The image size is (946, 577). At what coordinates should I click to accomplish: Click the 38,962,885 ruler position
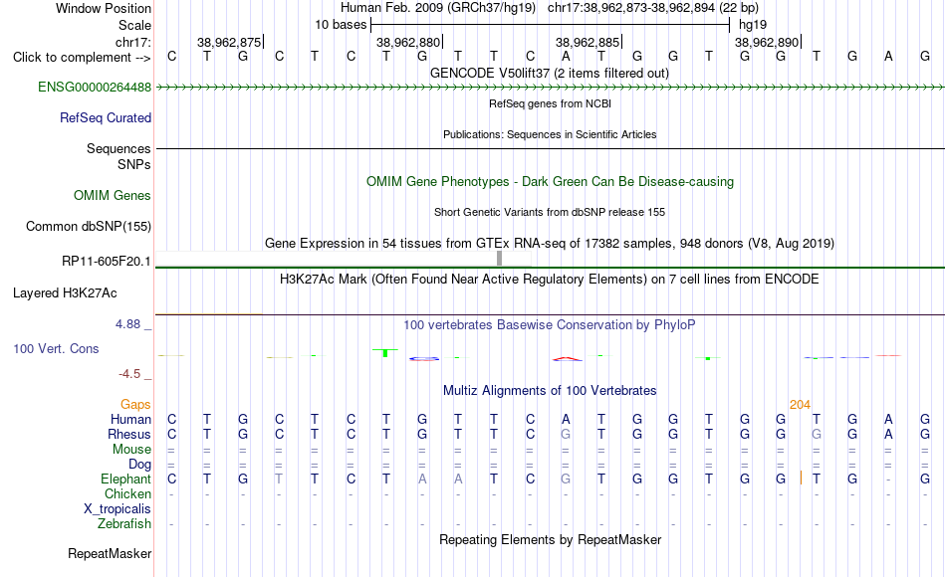pyautogui.click(x=588, y=42)
